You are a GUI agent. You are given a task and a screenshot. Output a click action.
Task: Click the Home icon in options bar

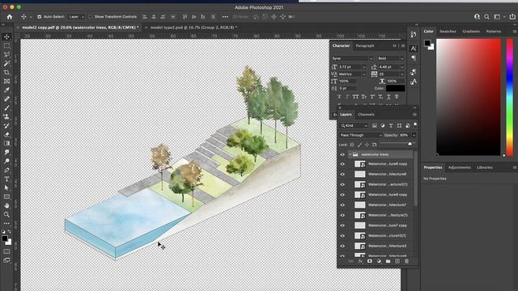[10, 17]
